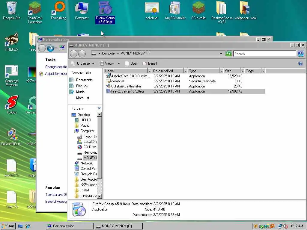Open the Tags column filter dropdown

coord(263,71)
